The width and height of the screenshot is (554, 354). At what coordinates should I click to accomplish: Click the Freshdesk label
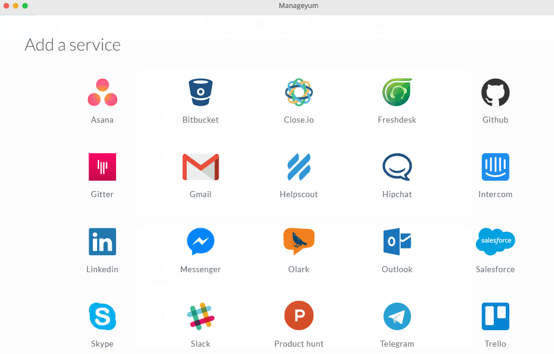point(397,120)
